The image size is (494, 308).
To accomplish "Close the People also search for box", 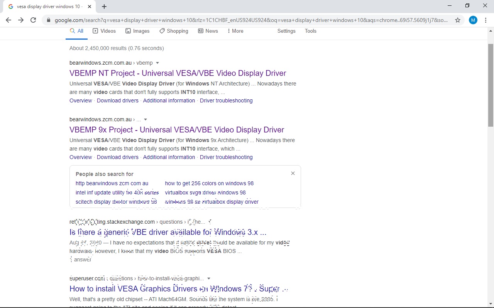I will click(x=293, y=173).
